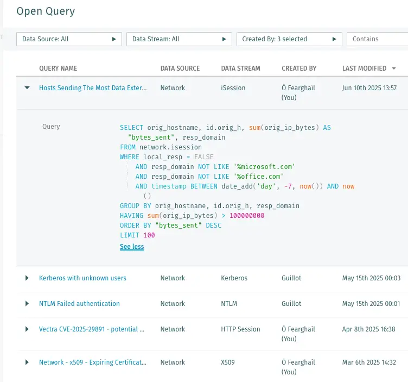This screenshot has width=408, height=382.
Task: Click the HAVING sum(orig_ip_bytes) line
Action: [x=192, y=216]
